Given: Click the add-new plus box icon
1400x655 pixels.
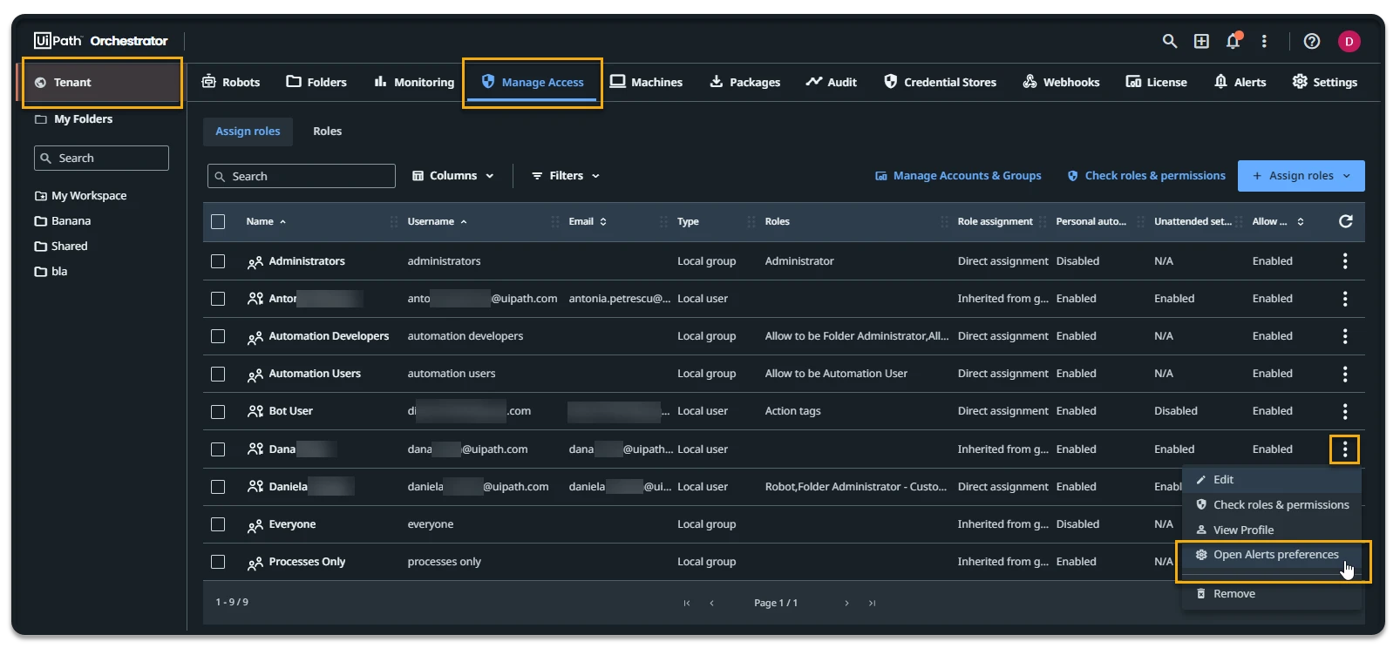Looking at the screenshot, I should (x=1201, y=41).
